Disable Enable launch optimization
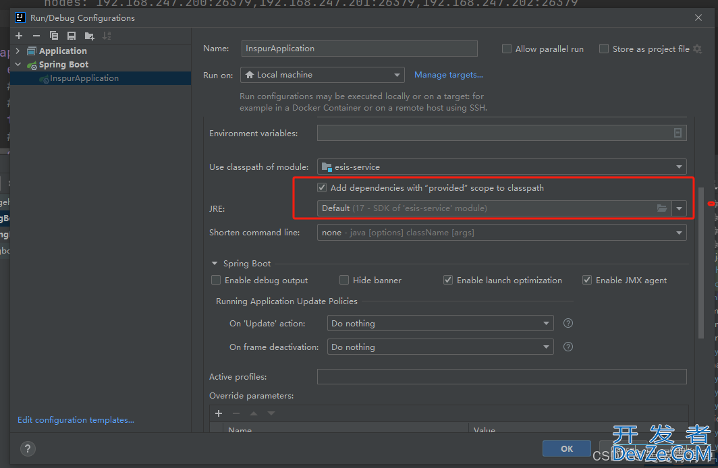 [x=448, y=280]
